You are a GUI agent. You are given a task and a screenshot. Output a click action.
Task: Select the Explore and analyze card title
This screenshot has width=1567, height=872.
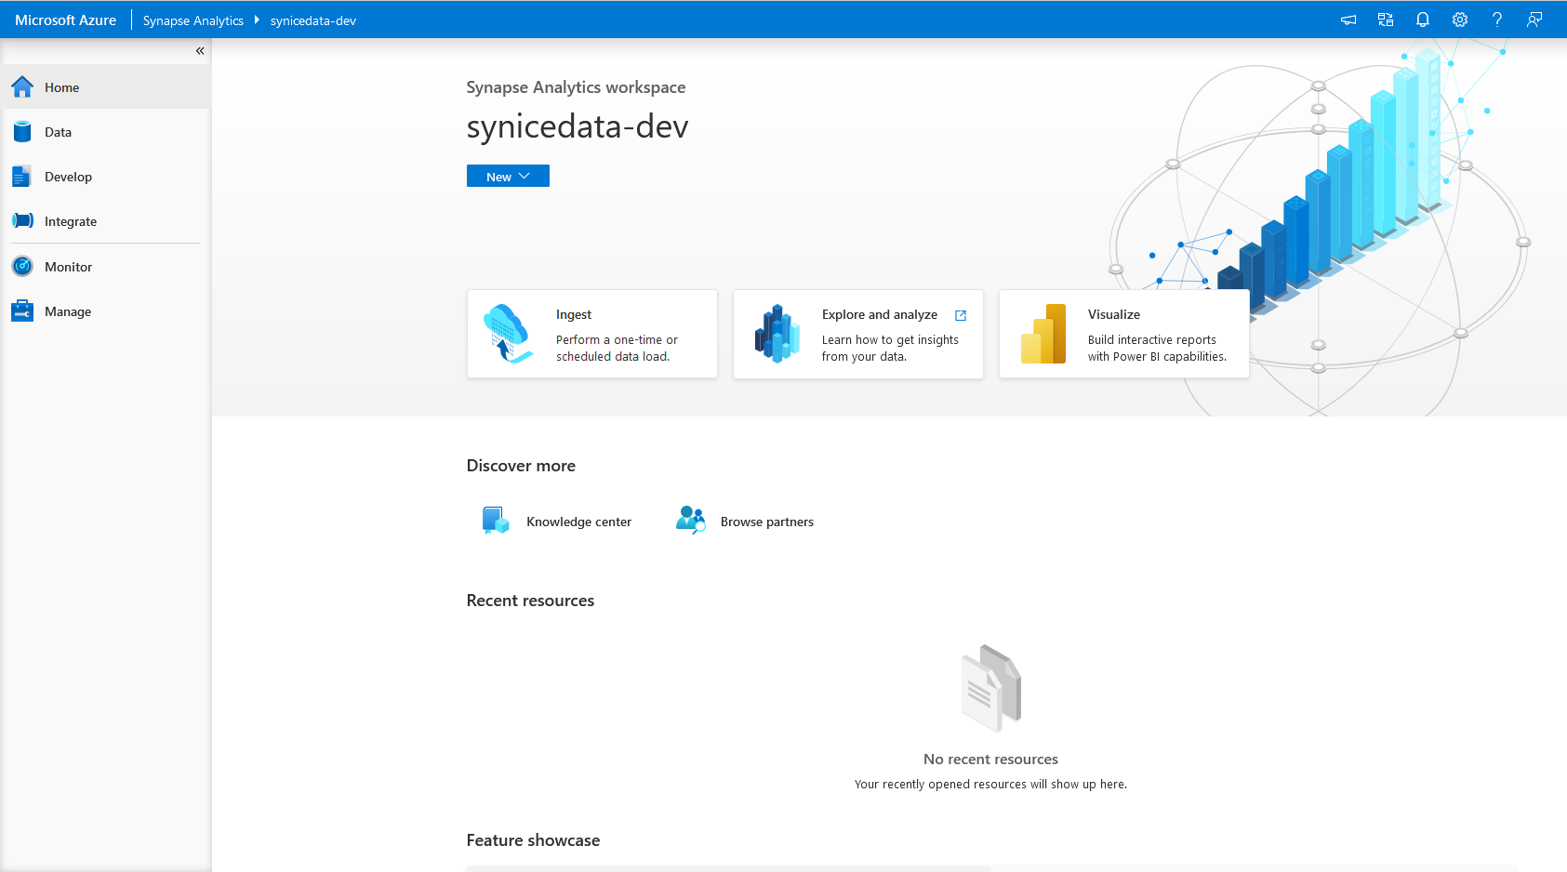[880, 314]
